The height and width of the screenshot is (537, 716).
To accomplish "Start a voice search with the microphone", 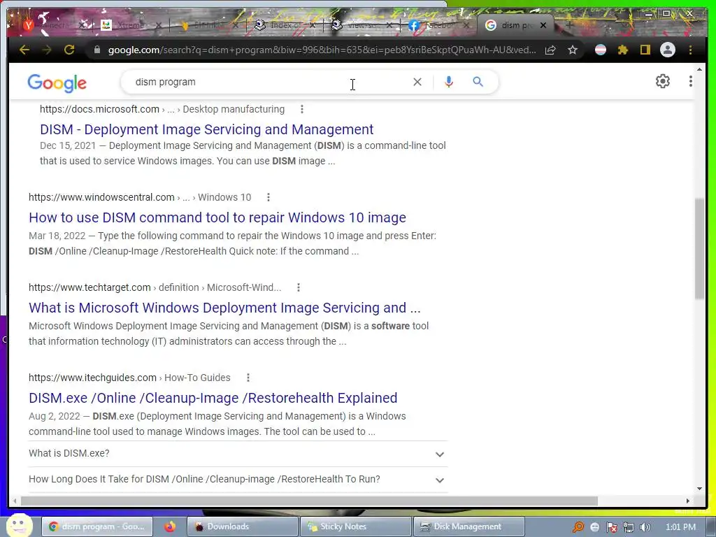I will pyautogui.click(x=448, y=82).
